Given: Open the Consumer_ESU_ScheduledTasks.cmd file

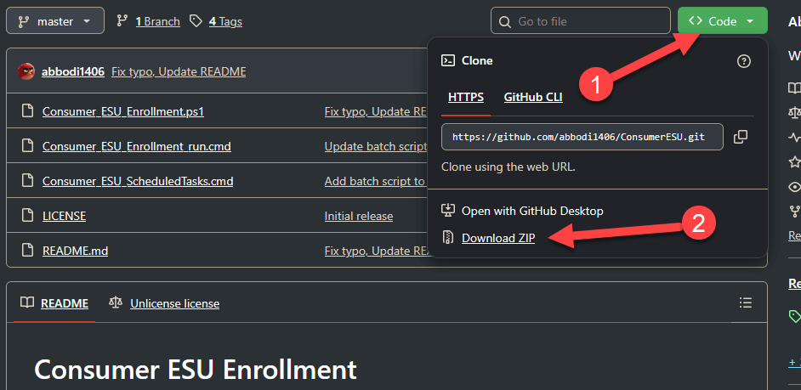Looking at the screenshot, I should coord(138,181).
